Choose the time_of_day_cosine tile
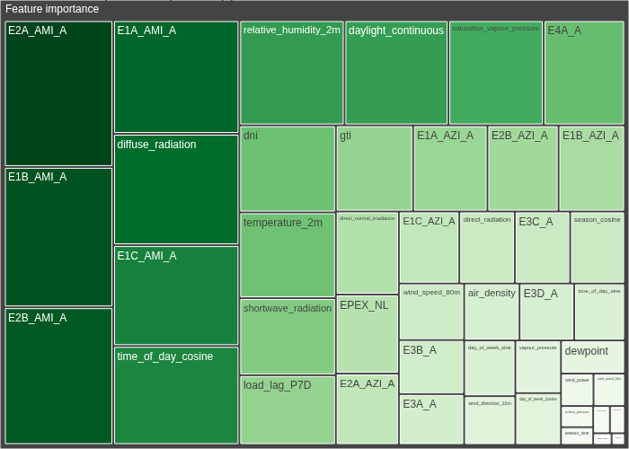This screenshot has height=449, width=629. [176, 395]
